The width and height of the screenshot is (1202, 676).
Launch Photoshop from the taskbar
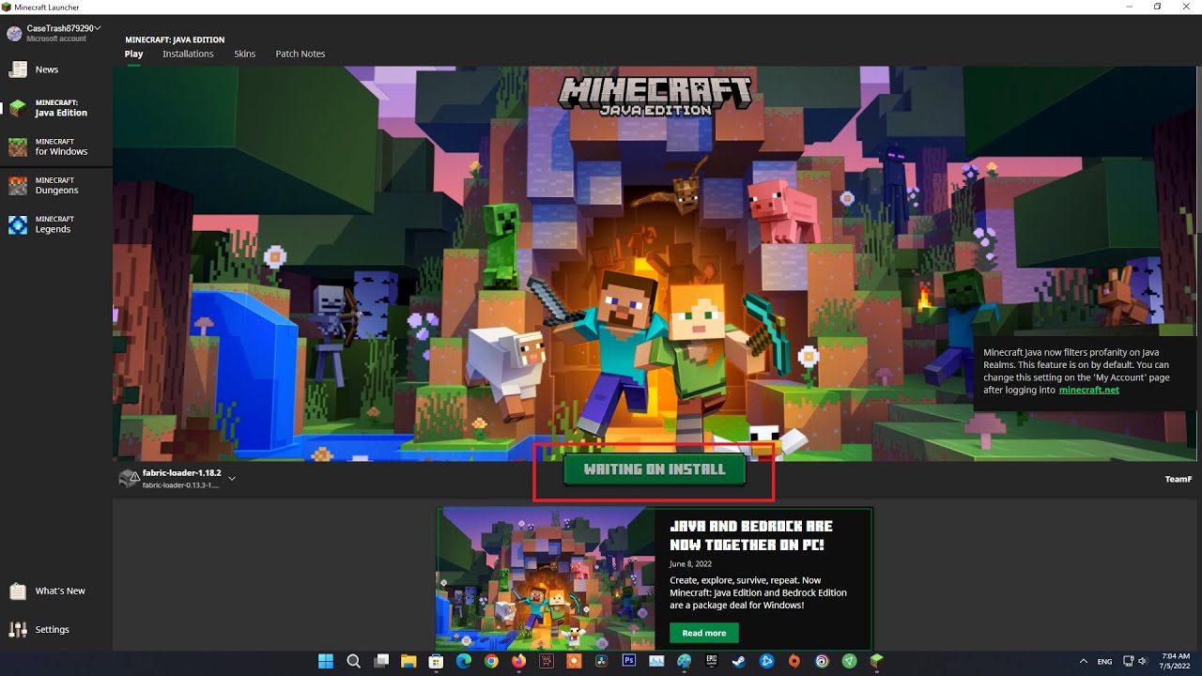(x=628, y=661)
